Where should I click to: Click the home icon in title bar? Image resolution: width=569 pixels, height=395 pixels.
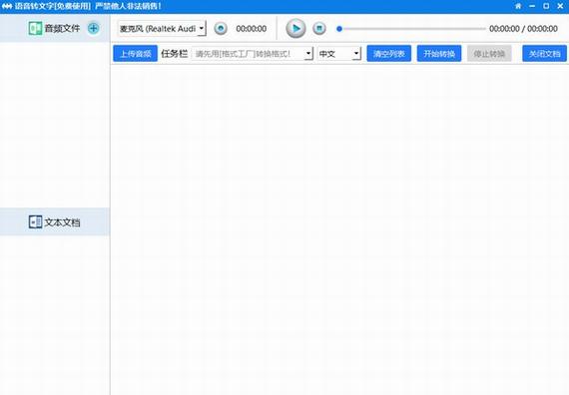tap(518, 6)
